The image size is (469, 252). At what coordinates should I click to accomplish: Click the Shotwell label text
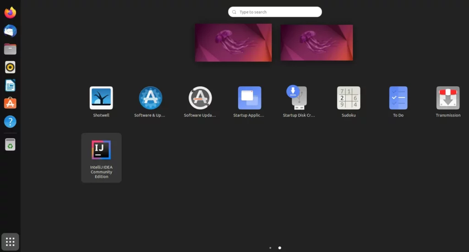pyautogui.click(x=101, y=115)
